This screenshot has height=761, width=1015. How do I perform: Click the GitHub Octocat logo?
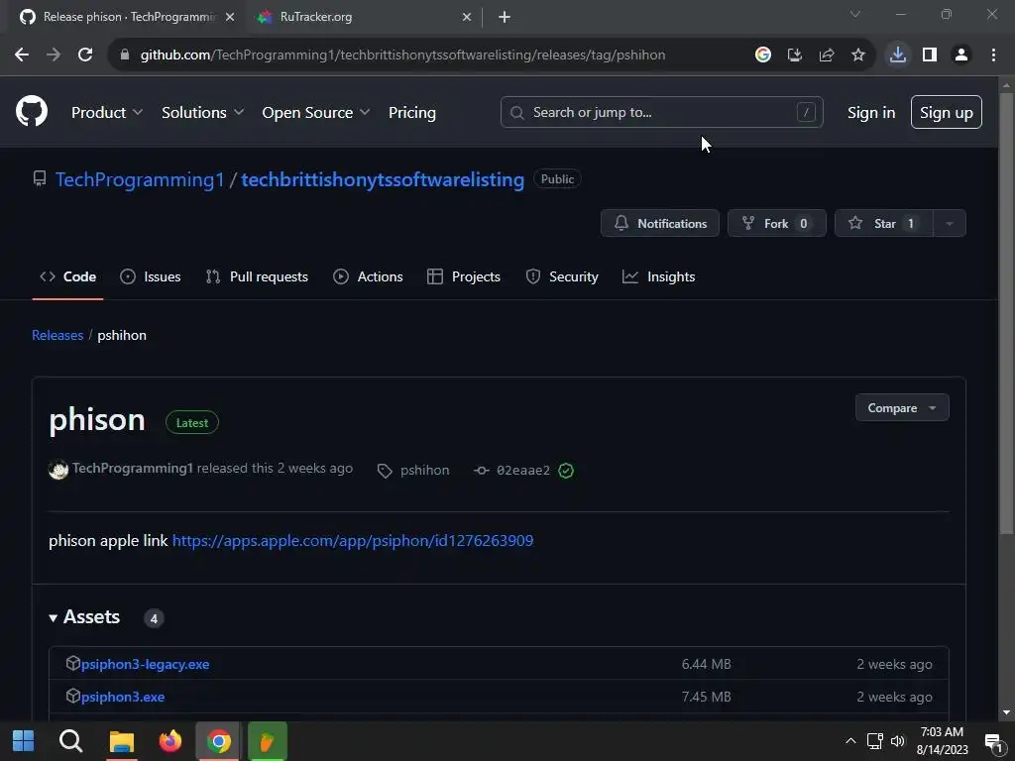tap(32, 111)
